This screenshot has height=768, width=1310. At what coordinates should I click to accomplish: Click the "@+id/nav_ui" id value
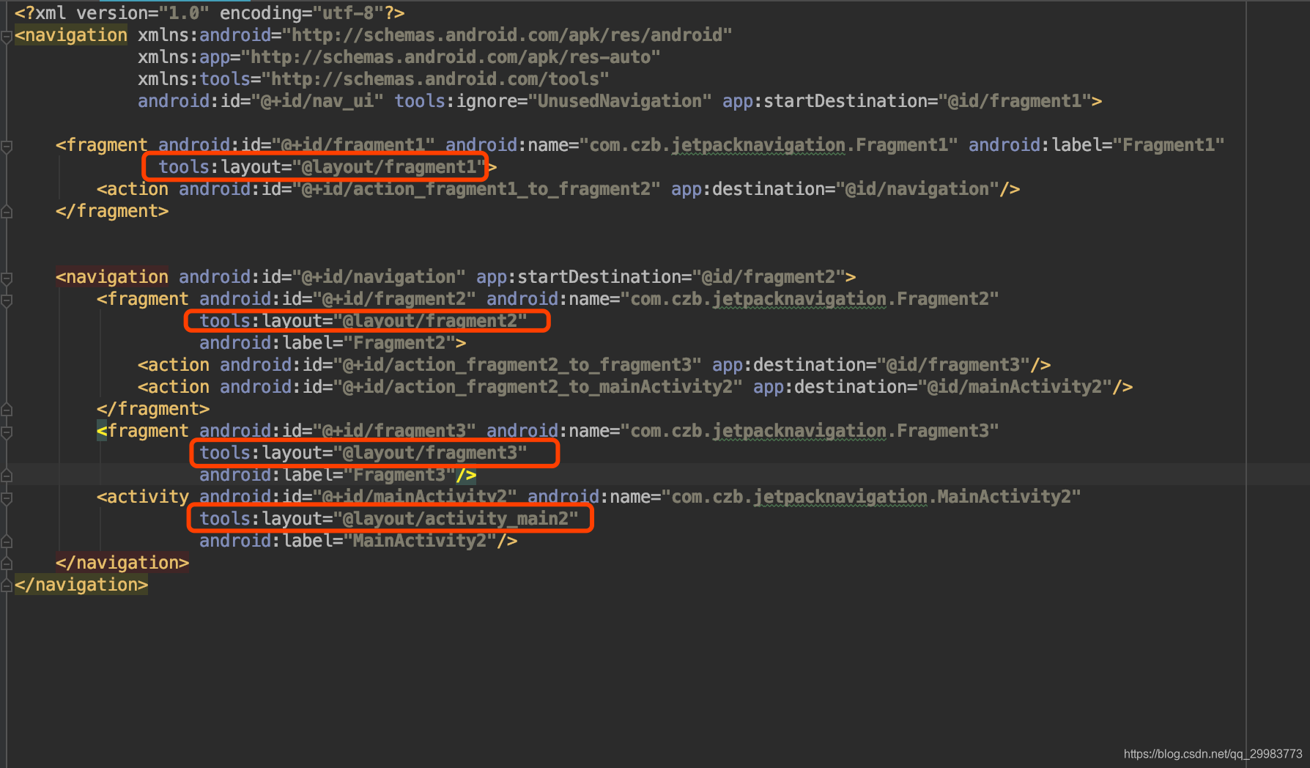(x=317, y=101)
